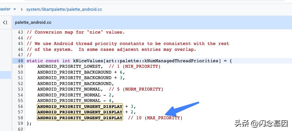Click the 'static const int' keywords
Screen dimensions: 292x131
[x=48, y=61]
